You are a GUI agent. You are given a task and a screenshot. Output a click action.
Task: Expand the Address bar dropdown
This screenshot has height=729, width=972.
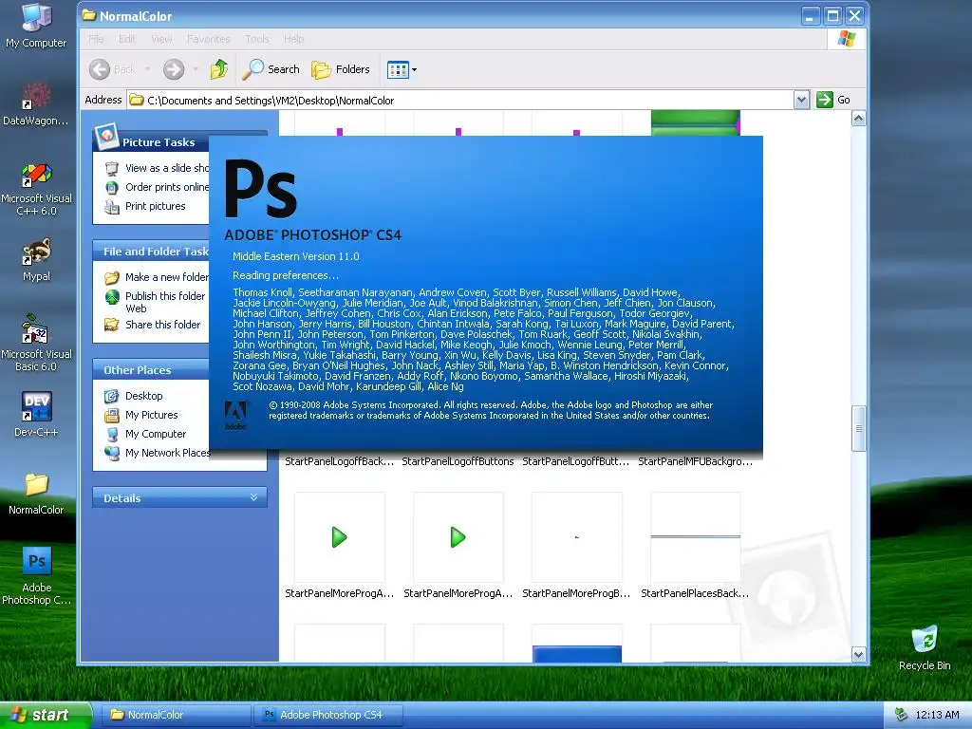click(801, 100)
